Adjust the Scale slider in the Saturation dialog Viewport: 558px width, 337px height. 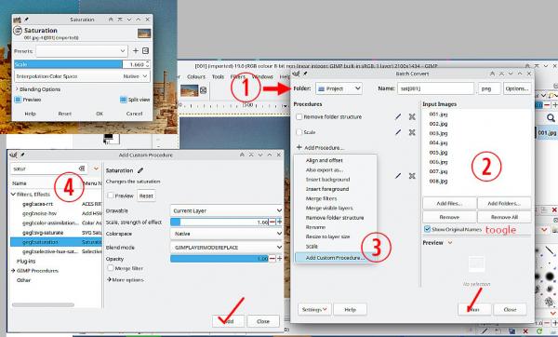pos(68,64)
